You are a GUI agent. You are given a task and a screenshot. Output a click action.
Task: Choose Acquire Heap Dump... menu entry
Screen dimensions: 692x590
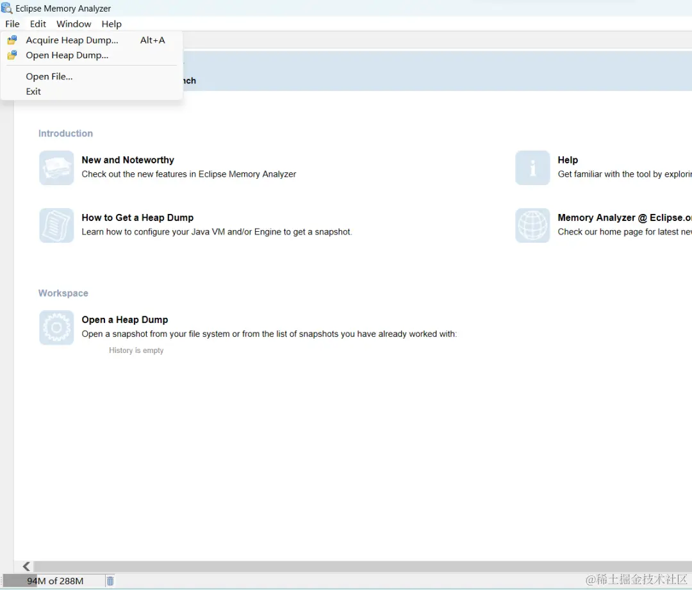(92, 40)
